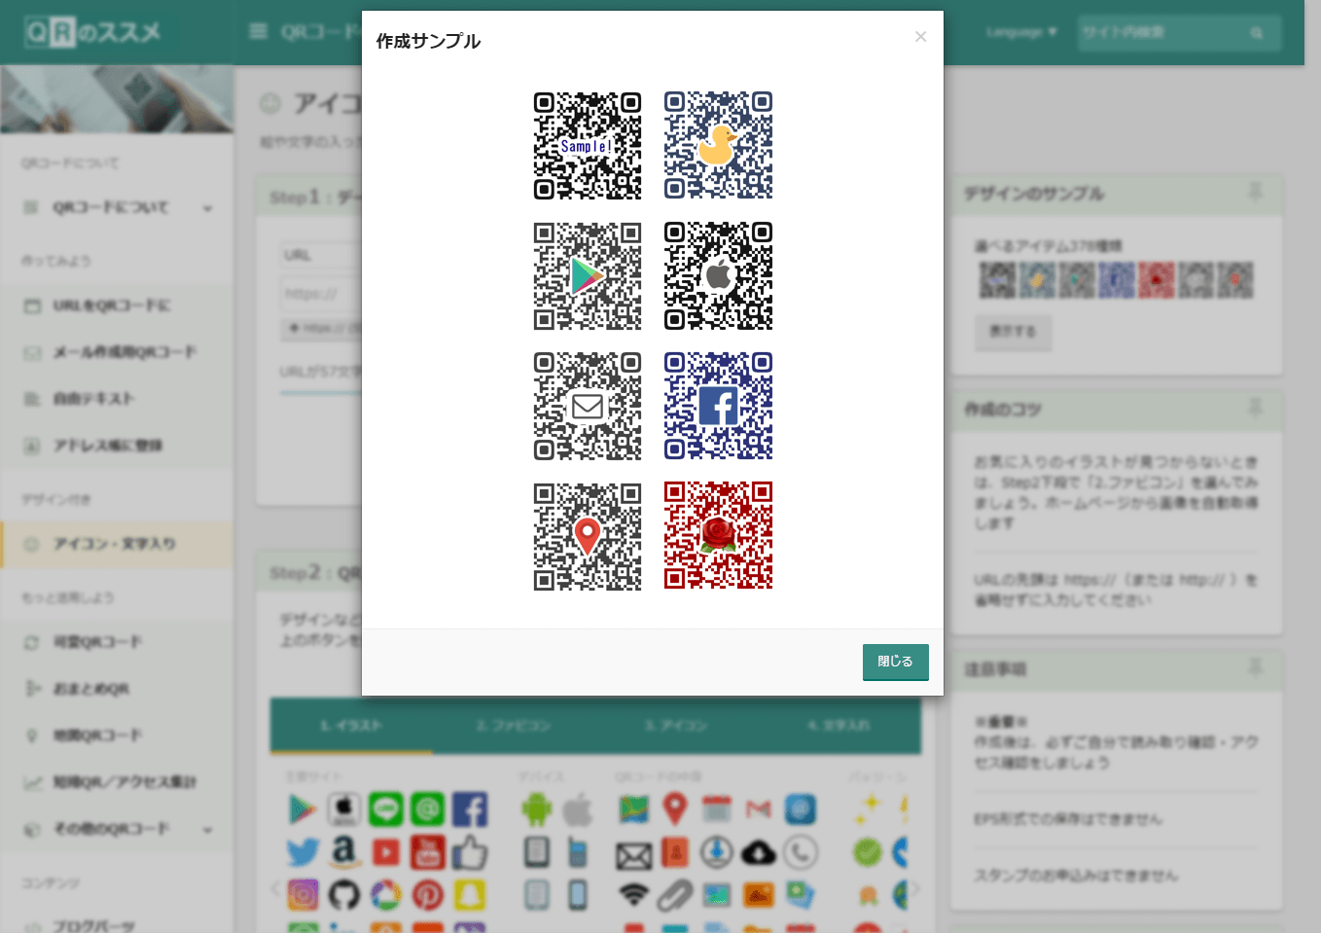The height and width of the screenshot is (933, 1321).
Task: Pick the red map pin icon in the grid
Action: click(675, 809)
